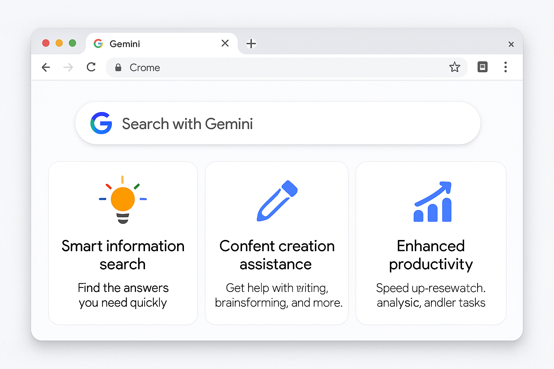Screen dimensions: 554x369
Task: Bookmark this page with the star icon
Action: 454,67
